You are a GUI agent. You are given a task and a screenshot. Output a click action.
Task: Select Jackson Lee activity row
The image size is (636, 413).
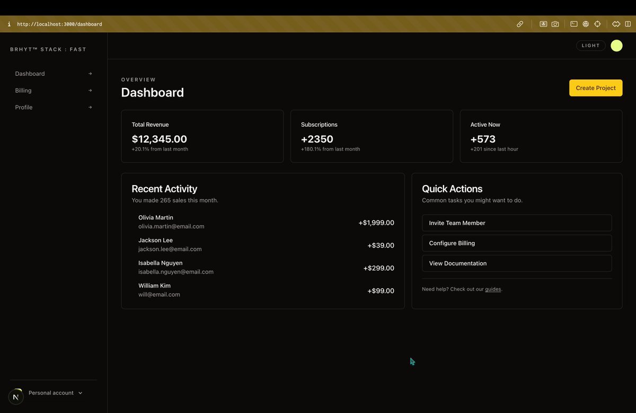click(263, 245)
